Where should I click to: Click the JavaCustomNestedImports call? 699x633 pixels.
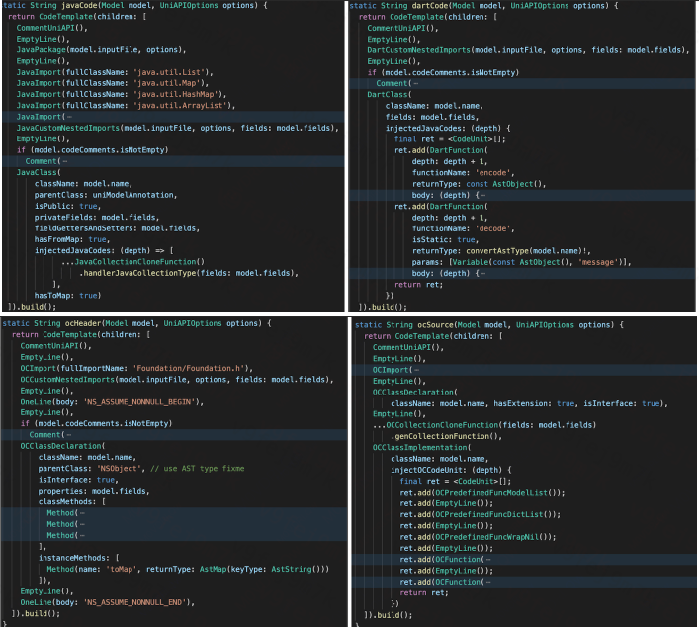coord(176,128)
